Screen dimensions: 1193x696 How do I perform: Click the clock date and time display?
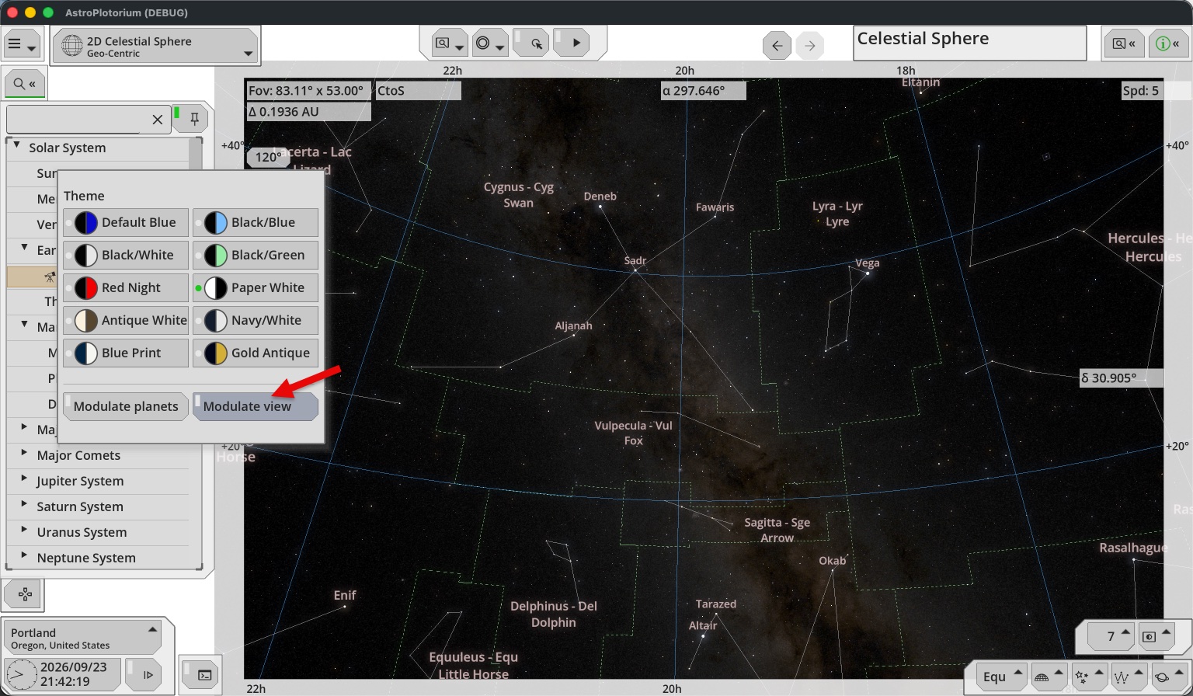click(x=63, y=674)
